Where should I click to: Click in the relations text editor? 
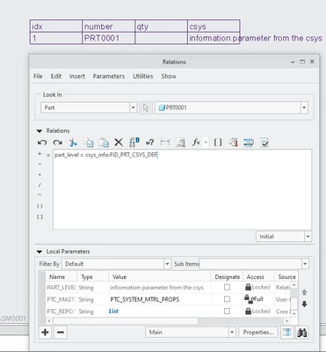tap(182, 189)
